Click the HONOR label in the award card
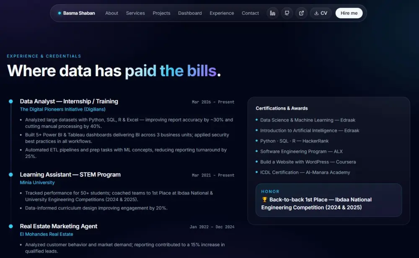 coord(270,191)
